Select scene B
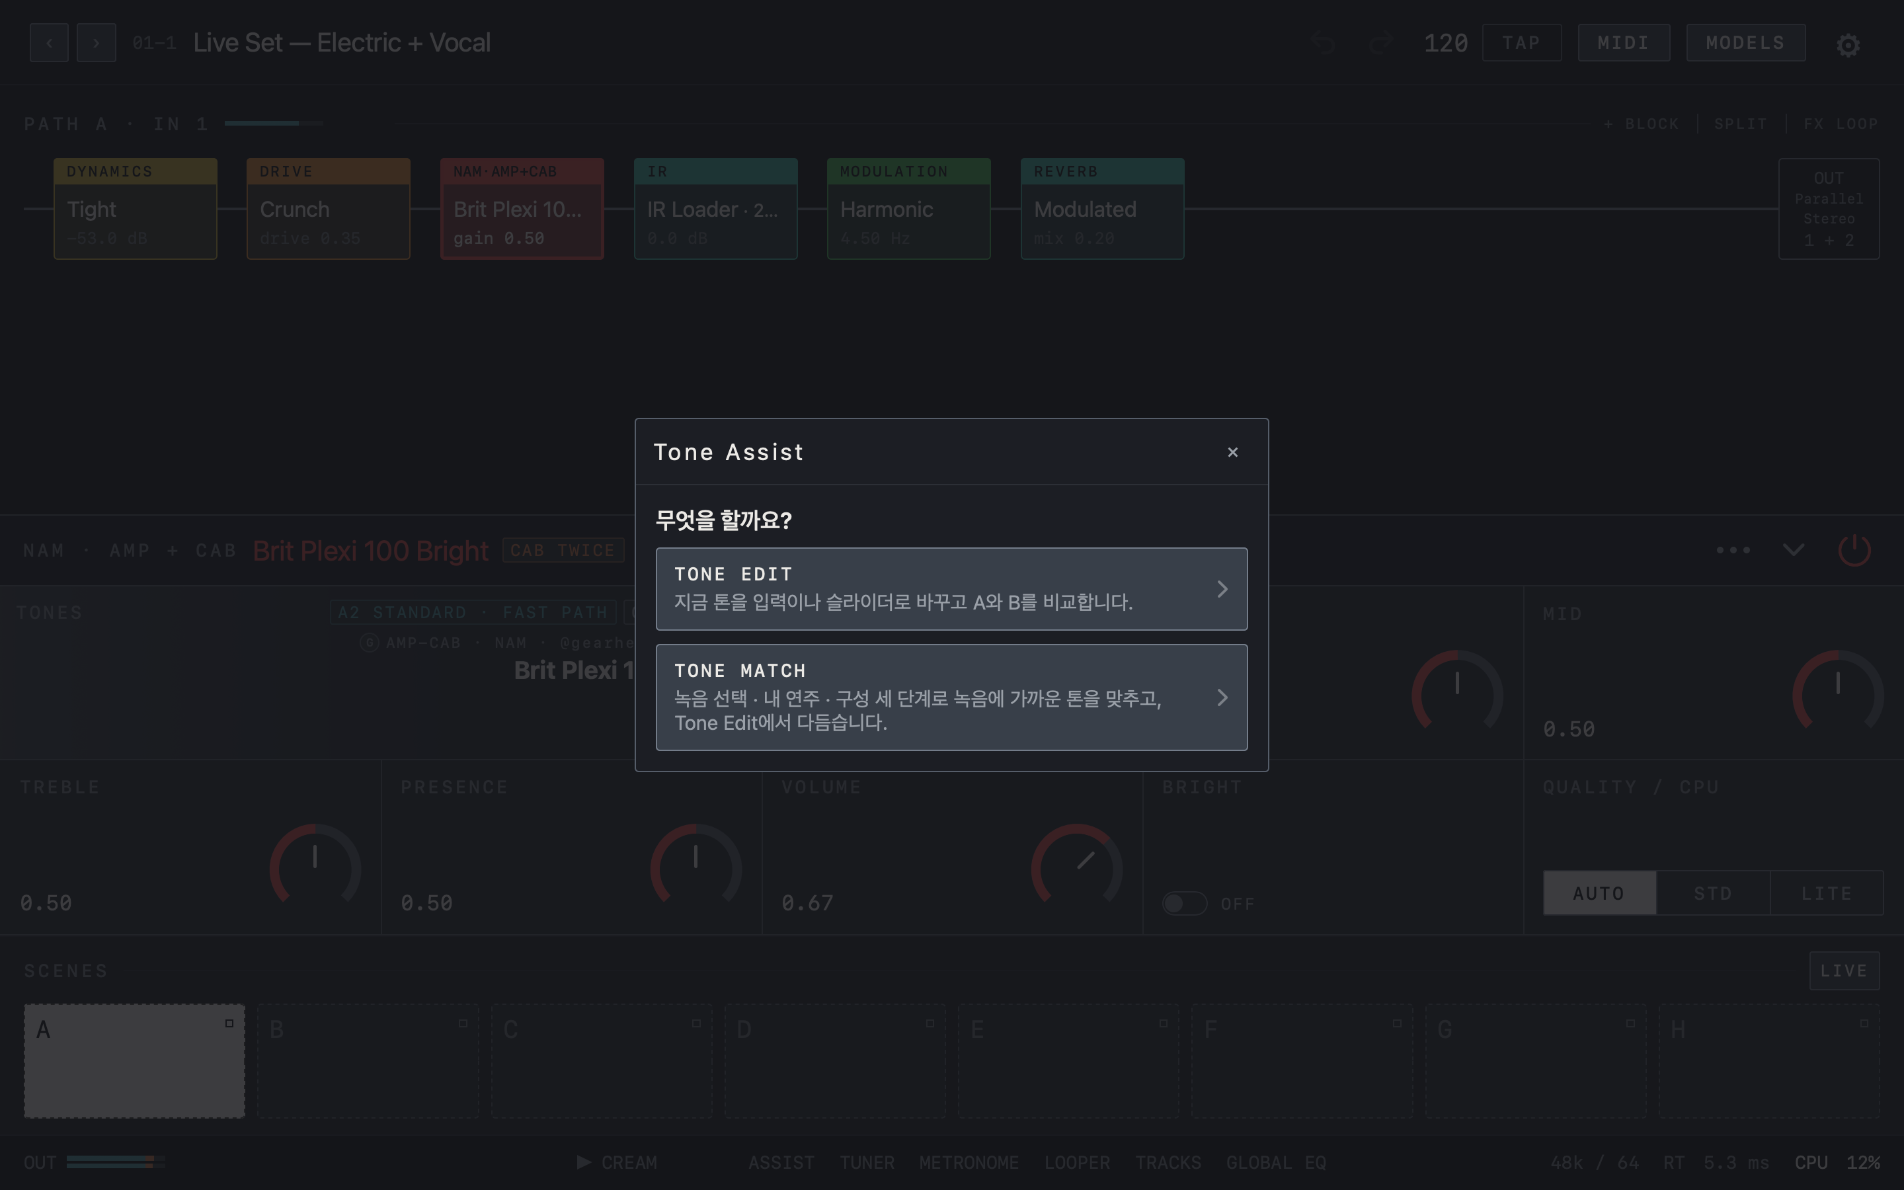Viewport: 1904px width, 1190px height. (368, 1060)
